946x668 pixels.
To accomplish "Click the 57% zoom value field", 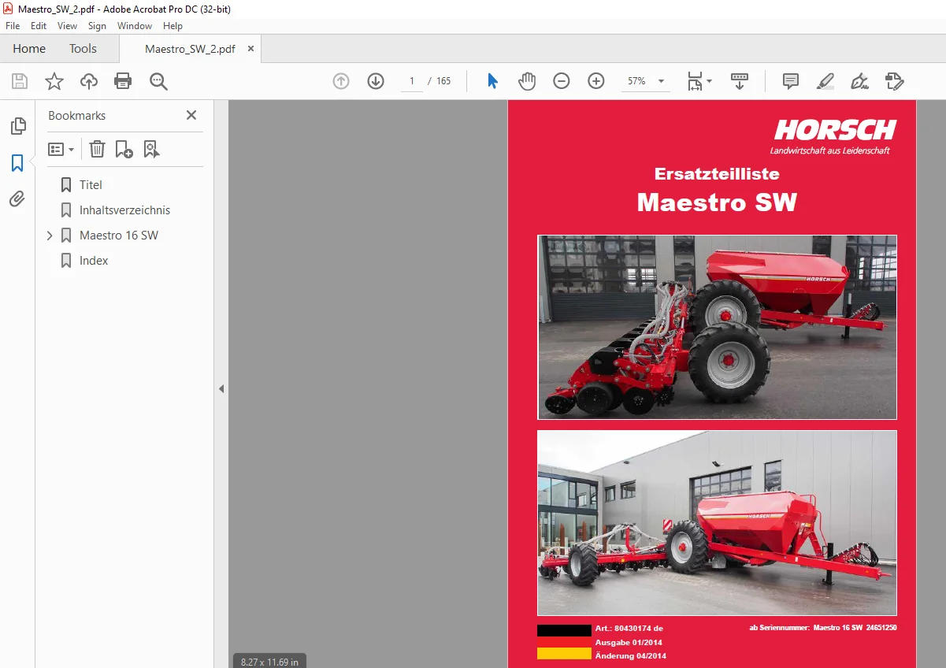I will coord(636,81).
